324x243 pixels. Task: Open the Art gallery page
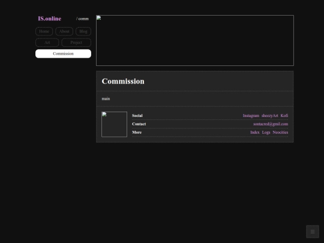[x=47, y=43]
